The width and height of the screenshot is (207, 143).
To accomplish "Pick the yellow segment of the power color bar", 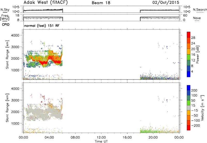I will click(189, 52).
